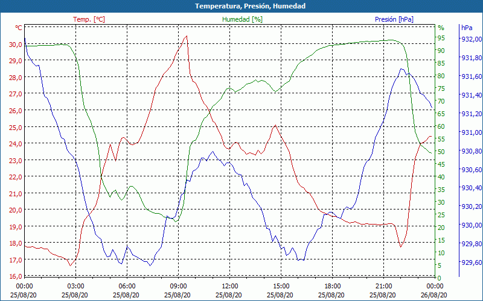This screenshot has width=483, height=301.
Task: Click the 30 humidity axis value
Action: click(441, 202)
